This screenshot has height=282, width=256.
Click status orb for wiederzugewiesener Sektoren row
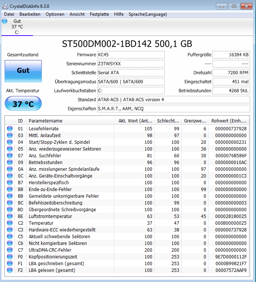10,149
